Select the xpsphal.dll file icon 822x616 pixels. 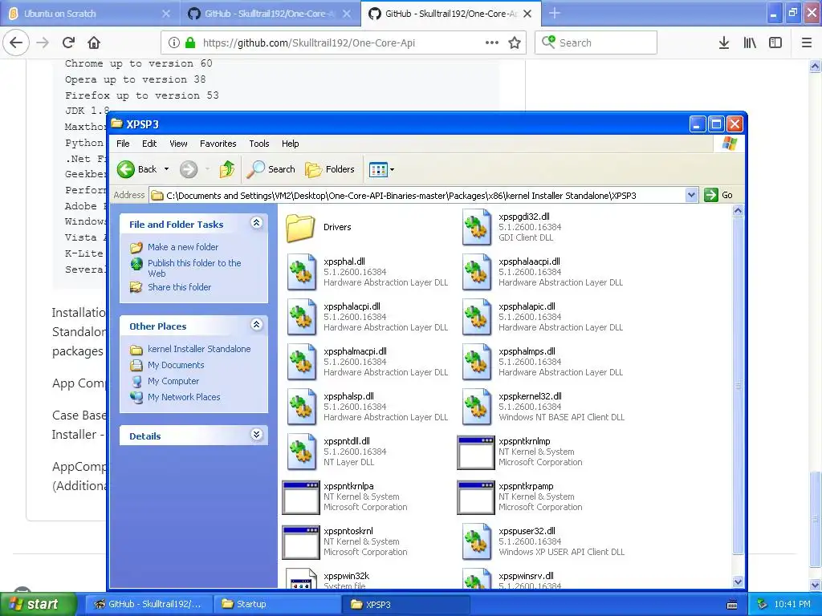(302, 272)
